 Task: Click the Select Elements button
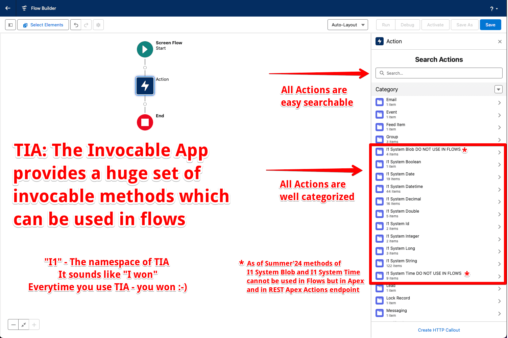43,25
